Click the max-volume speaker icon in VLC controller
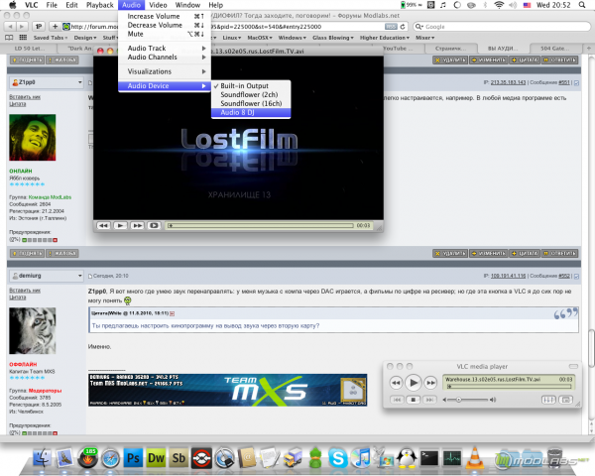This screenshot has height=476, width=595. (493, 400)
